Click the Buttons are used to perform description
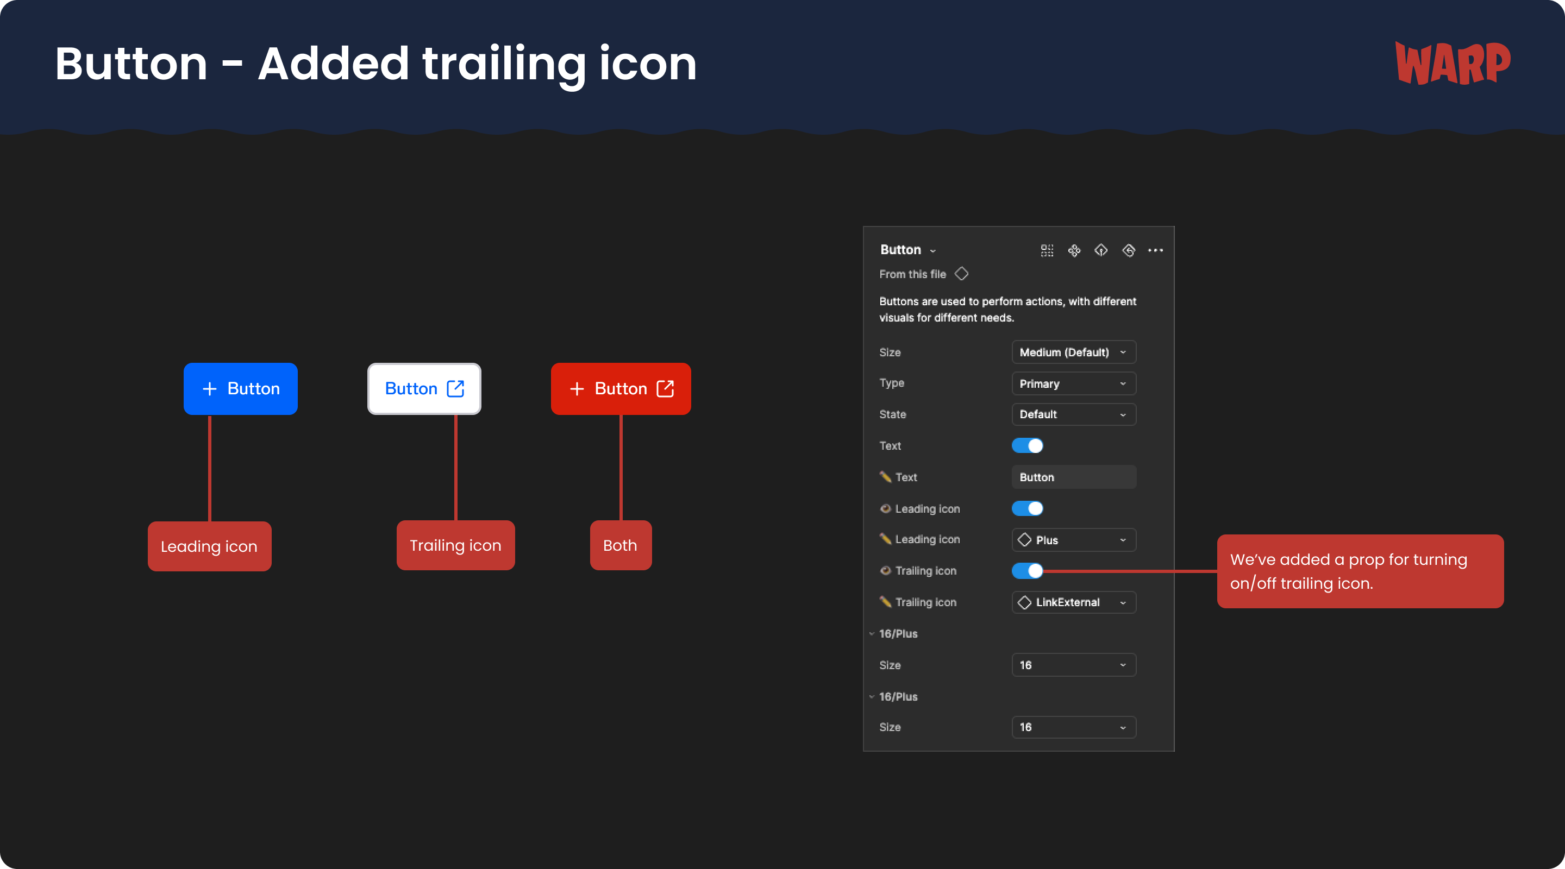1565x869 pixels. (x=1008, y=309)
